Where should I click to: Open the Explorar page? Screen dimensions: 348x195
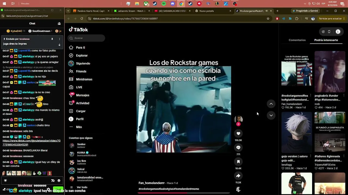78,56
